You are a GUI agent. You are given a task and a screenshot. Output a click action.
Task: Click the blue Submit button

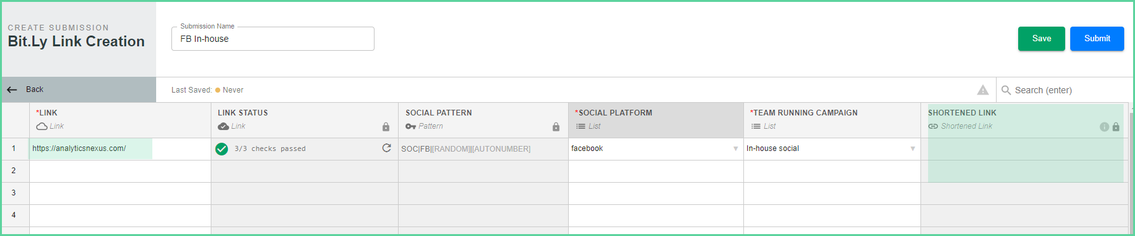(1097, 39)
